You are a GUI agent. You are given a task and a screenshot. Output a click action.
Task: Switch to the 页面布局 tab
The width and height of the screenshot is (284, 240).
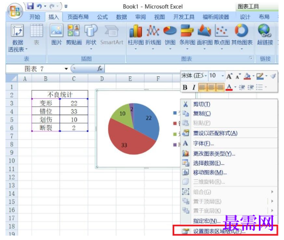[x=78, y=17]
